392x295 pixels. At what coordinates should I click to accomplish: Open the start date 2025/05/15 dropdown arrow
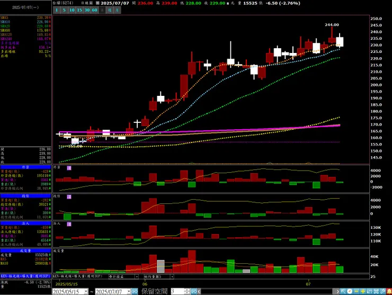point(86,291)
